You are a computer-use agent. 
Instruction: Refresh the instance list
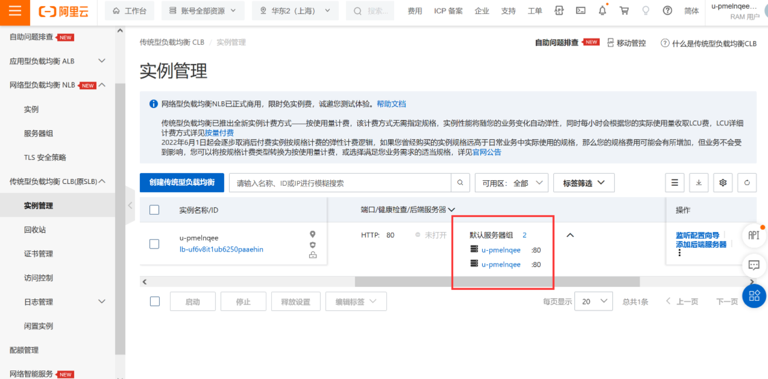click(x=747, y=182)
